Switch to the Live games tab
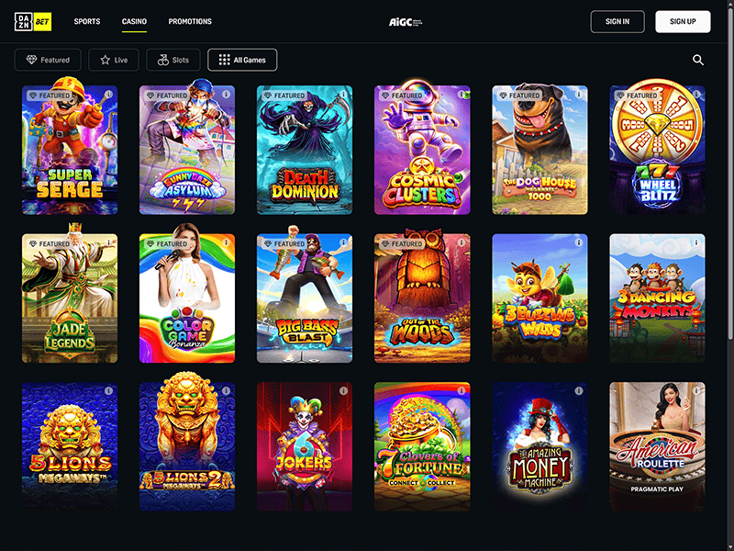 [114, 60]
